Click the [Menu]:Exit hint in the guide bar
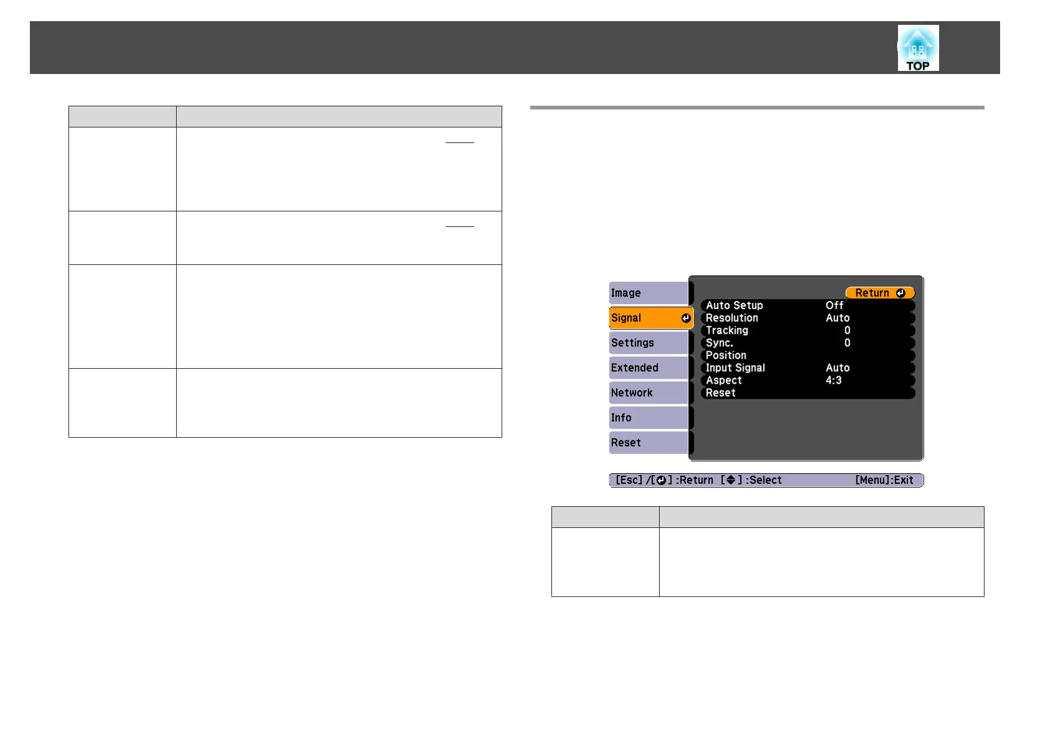 (884, 480)
